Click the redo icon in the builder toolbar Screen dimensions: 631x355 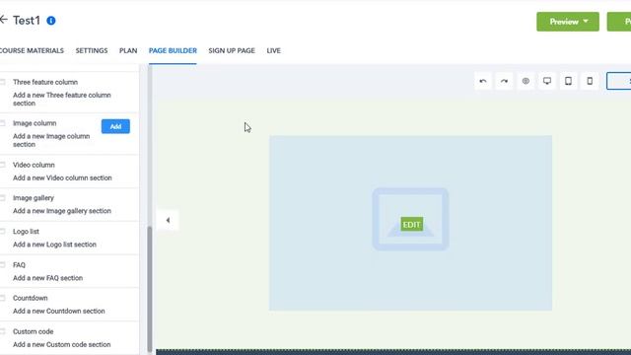coord(504,81)
